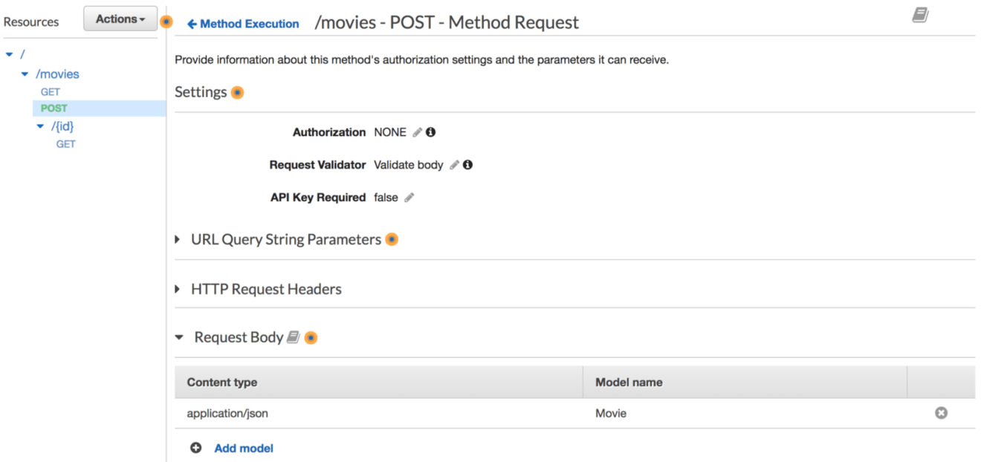
Task: Click book icon next to Request Body
Action: (293, 337)
